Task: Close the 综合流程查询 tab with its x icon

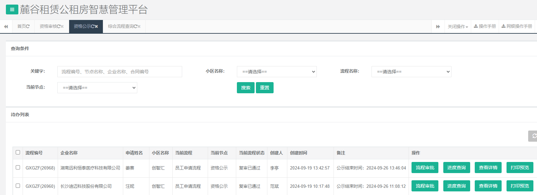Action: 139,27
